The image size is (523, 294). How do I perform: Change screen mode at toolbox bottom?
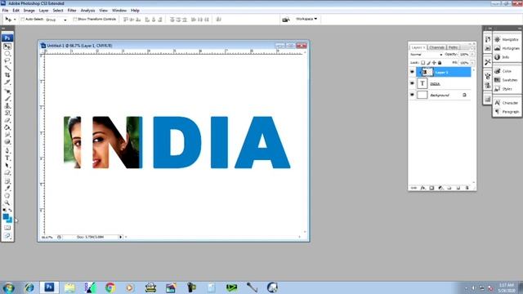click(7, 236)
